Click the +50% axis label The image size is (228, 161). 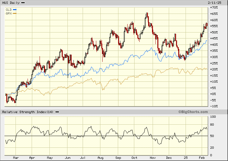pyautogui.click(x=214, y=32)
